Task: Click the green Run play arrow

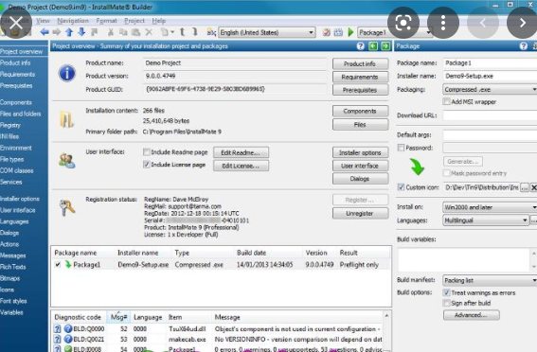Action: [350, 32]
